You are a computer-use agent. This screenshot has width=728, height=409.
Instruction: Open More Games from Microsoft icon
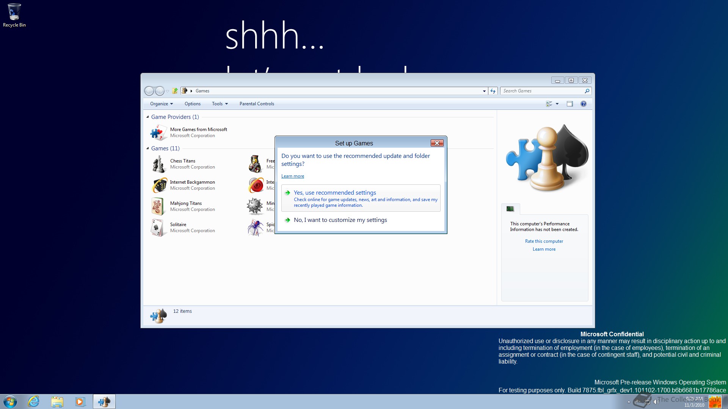click(158, 133)
